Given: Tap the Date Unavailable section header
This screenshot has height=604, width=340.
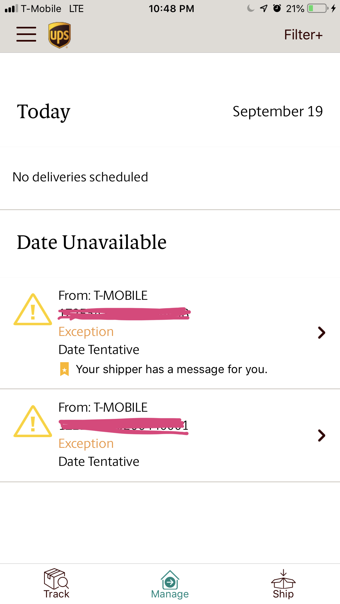Looking at the screenshot, I should (92, 242).
